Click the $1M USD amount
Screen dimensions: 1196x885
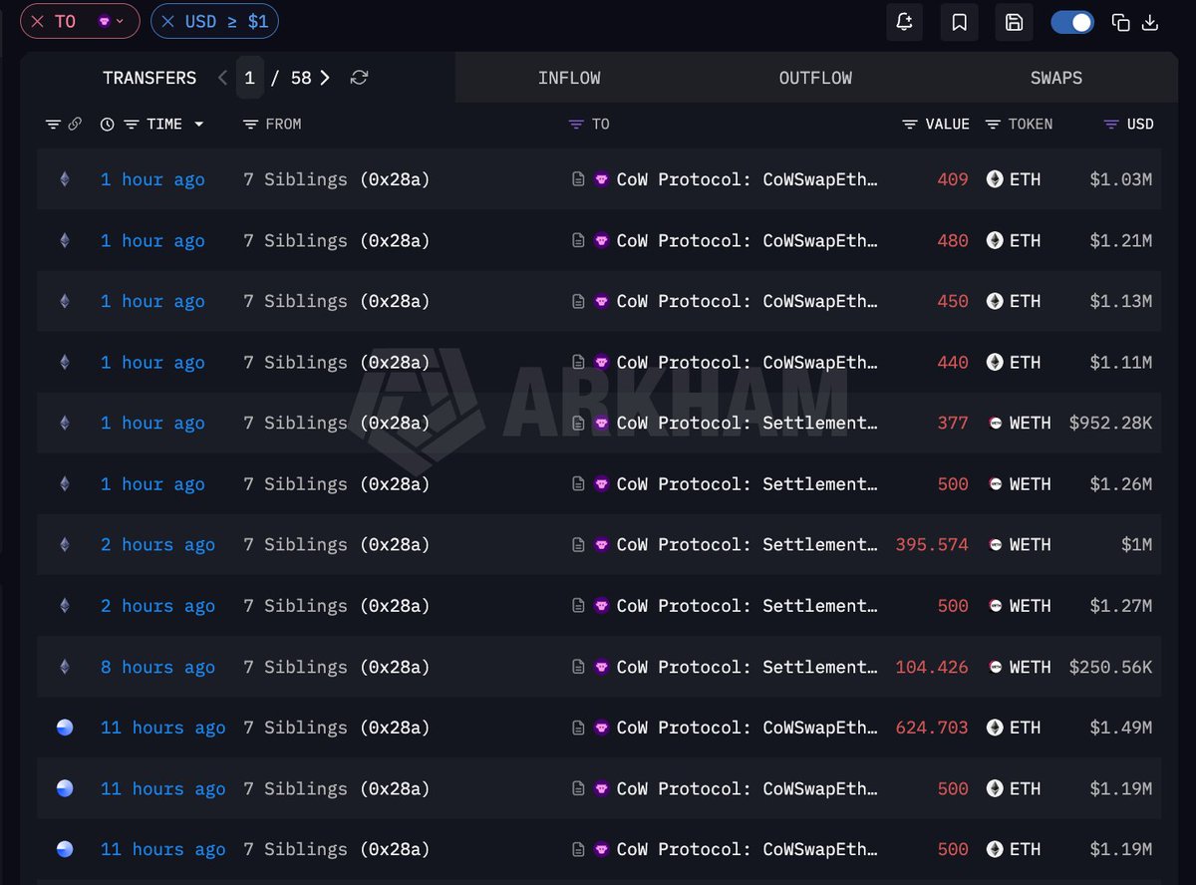1136,544
